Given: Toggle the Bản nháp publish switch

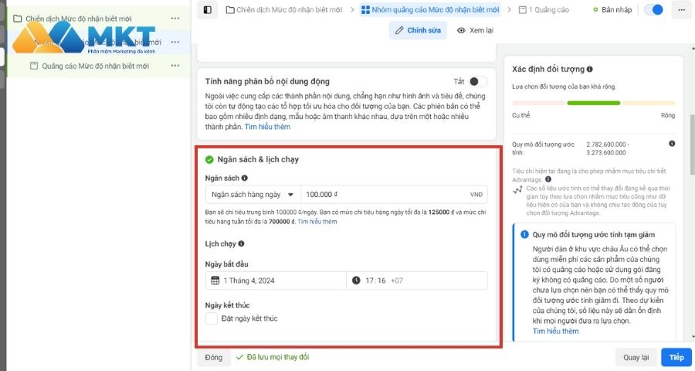Looking at the screenshot, I should [653, 10].
